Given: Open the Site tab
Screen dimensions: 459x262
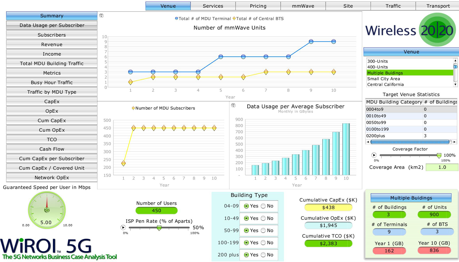Looking at the screenshot, I should (x=348, y=6).
